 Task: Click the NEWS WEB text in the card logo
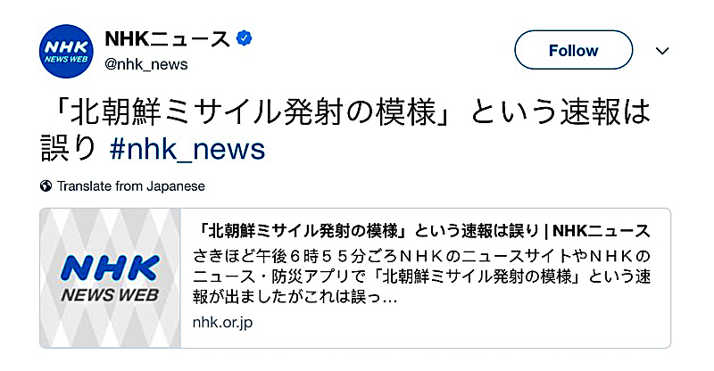tap(111, 295)
